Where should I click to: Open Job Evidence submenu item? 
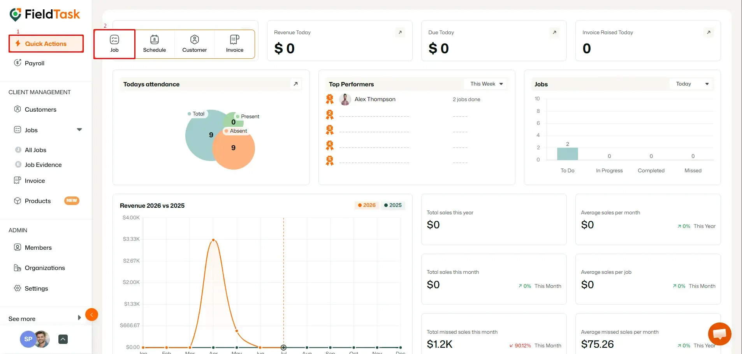(x=43, y=165)
